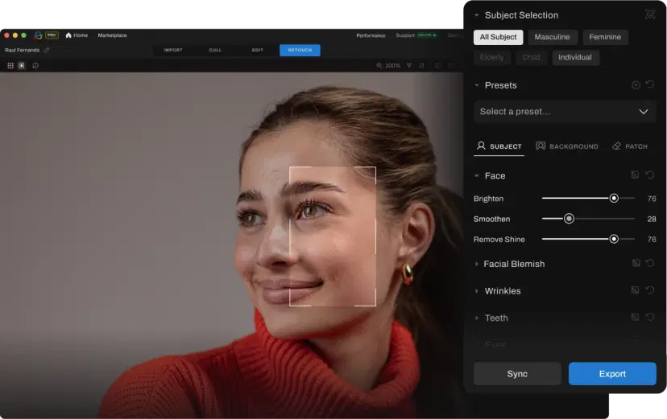This screenshot has height=419, width=667.
Task: Open the Marketplace menu item
Action: click(x=112, y=35)
